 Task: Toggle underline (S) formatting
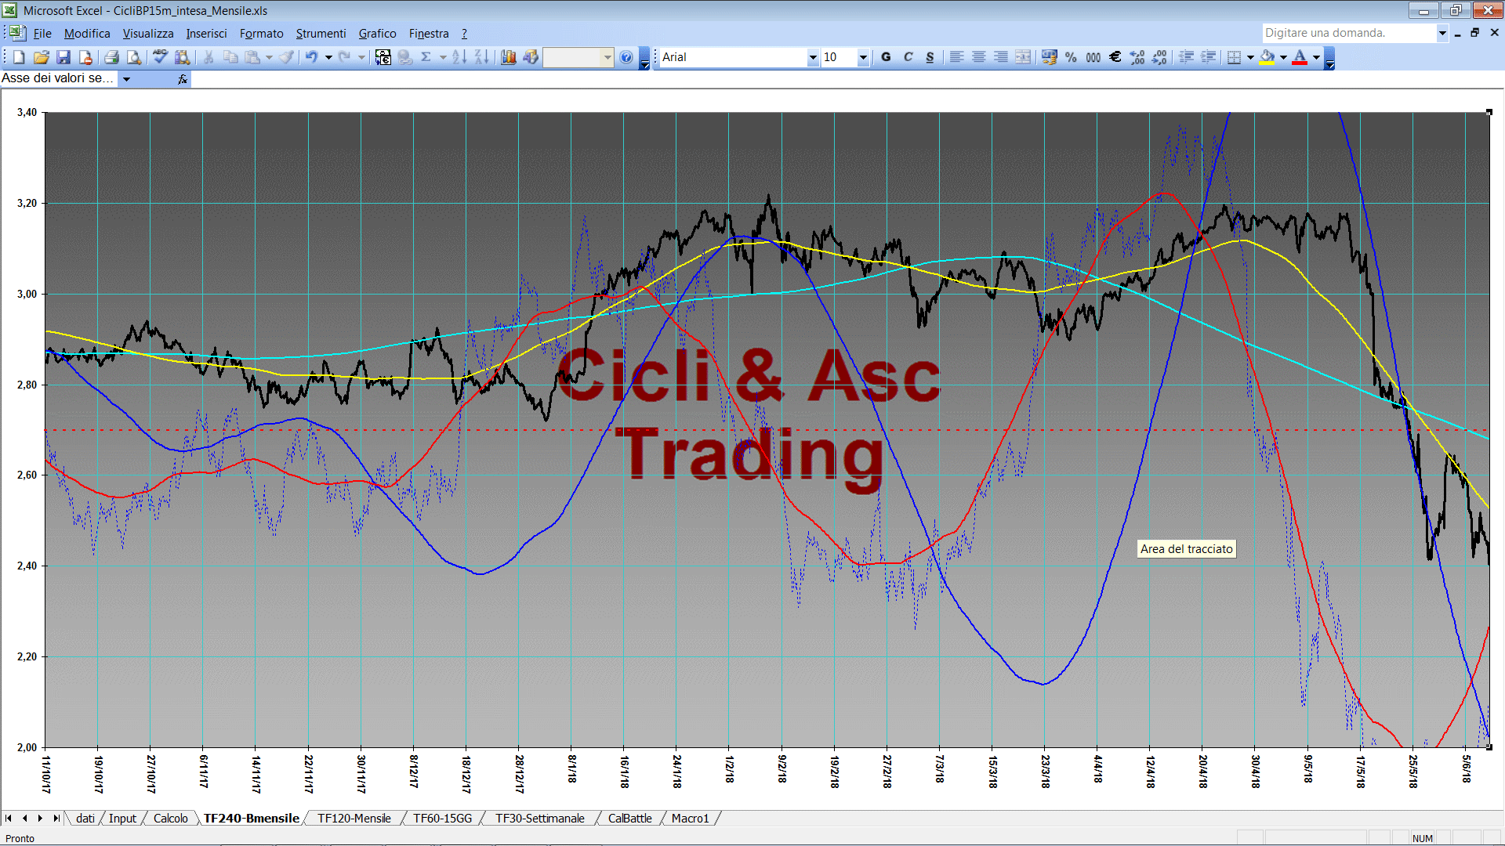[x=930, y=57]
